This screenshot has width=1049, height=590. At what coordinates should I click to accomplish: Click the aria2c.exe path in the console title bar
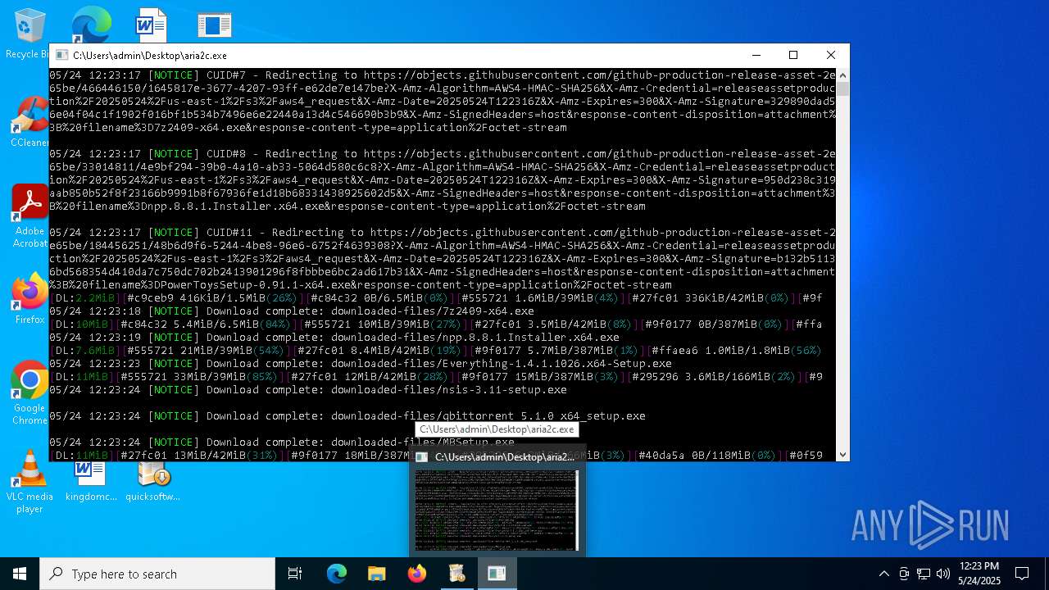tap(150, 56)
